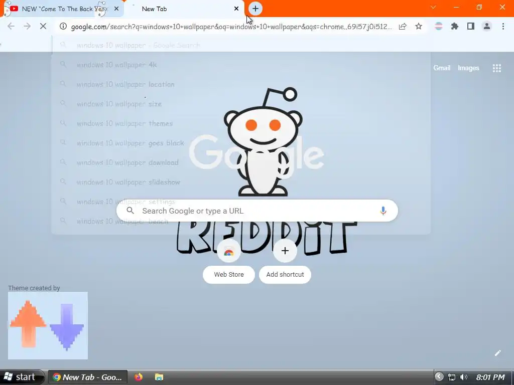This screenshot has width=514, height=385.
Task: View site information icon in address bar
Action: pyautogui.click(x=63, y=26)
